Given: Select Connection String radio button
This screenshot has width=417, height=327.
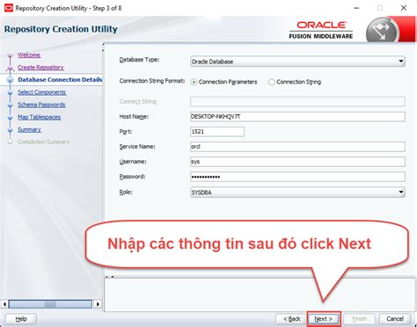Looking at the screenshot, I should 272,82.
